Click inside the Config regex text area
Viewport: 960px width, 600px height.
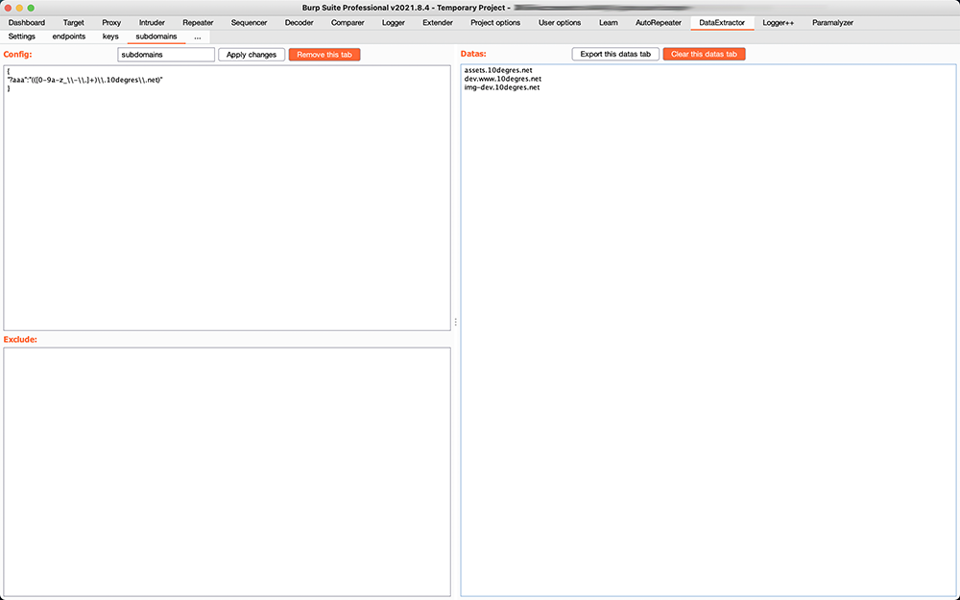tap(228, 198)
